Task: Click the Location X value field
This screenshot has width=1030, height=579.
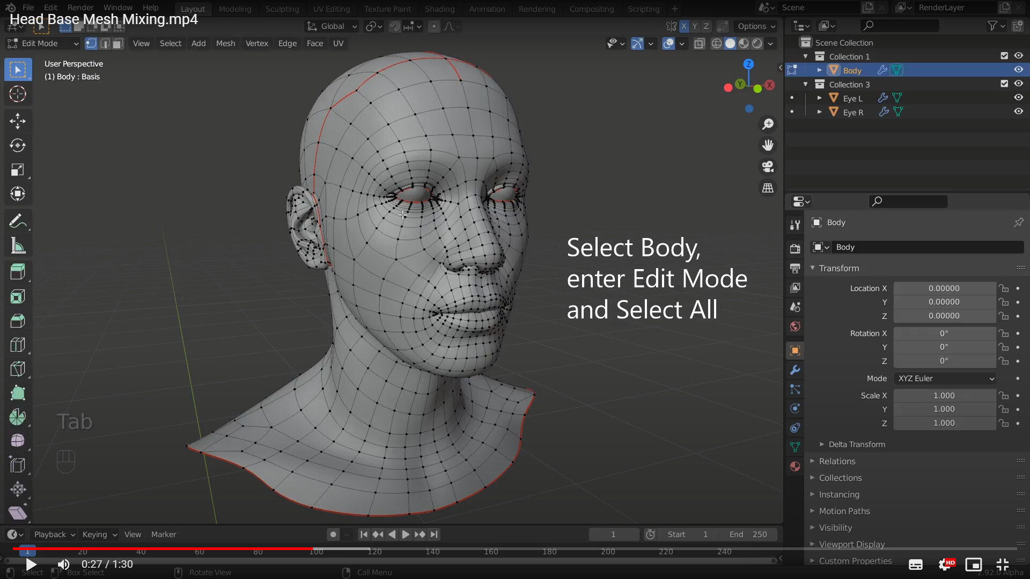Action: coord(944,288)
